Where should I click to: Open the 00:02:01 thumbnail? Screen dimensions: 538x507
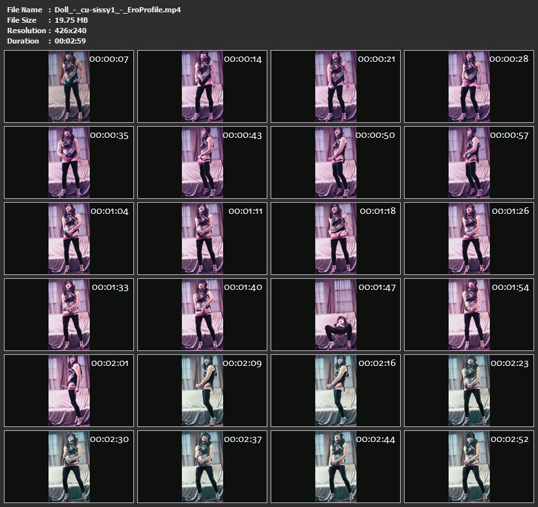[69, 390]
